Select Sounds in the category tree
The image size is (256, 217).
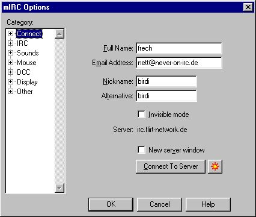tap(28, 53)
